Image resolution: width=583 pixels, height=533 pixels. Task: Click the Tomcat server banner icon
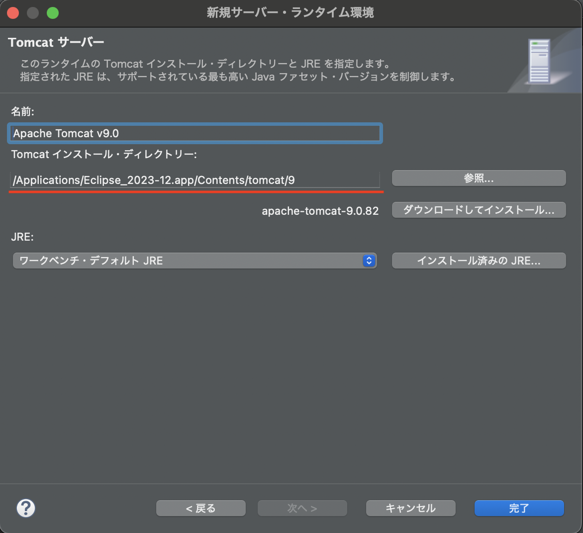point(539,62)
